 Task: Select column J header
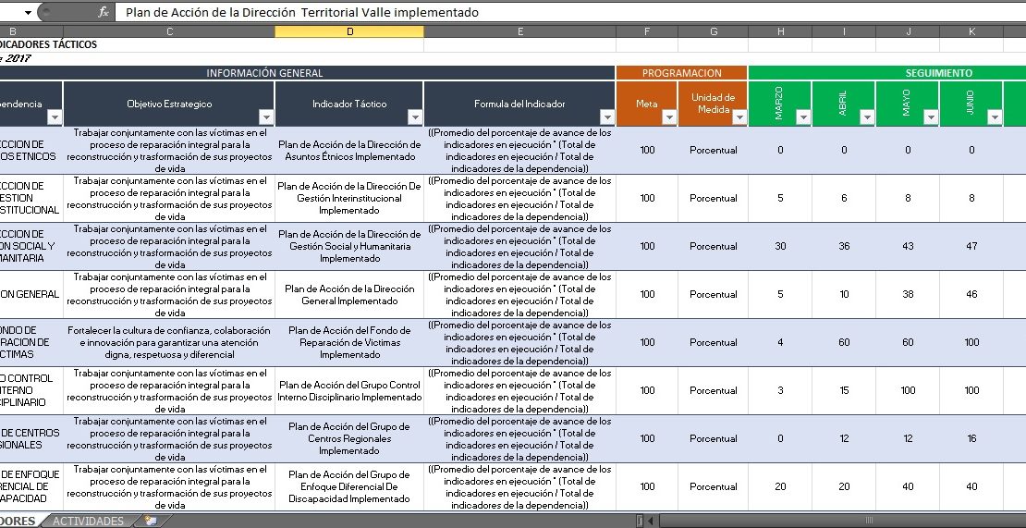908,31
